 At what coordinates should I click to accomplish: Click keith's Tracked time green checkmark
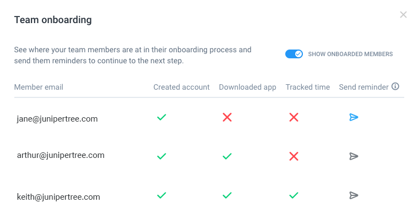pos(294,195)
